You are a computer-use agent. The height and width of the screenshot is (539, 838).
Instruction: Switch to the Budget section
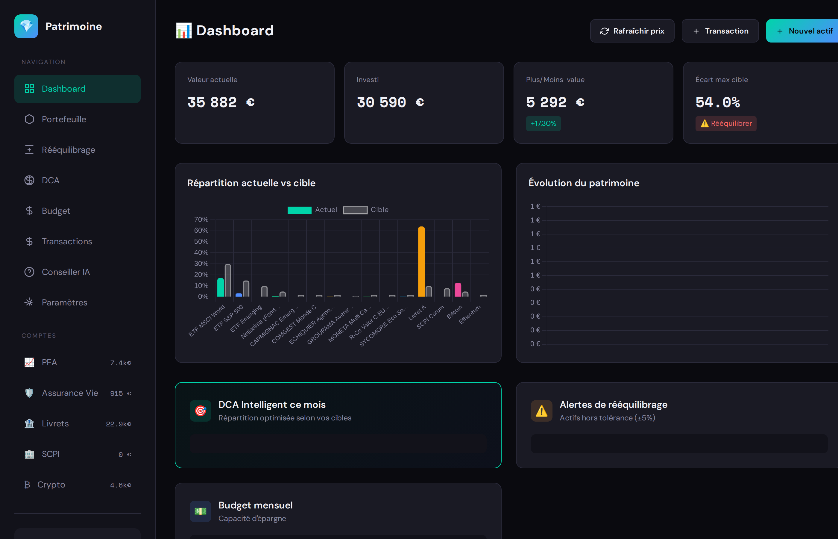tap(56, 211)
